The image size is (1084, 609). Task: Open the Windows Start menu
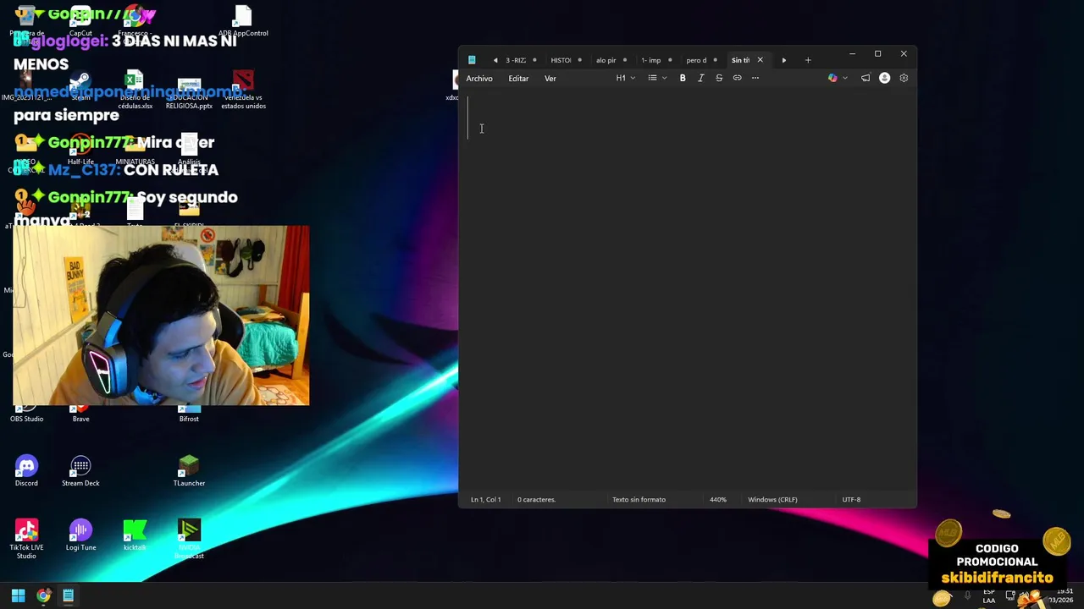coord(18,595)
